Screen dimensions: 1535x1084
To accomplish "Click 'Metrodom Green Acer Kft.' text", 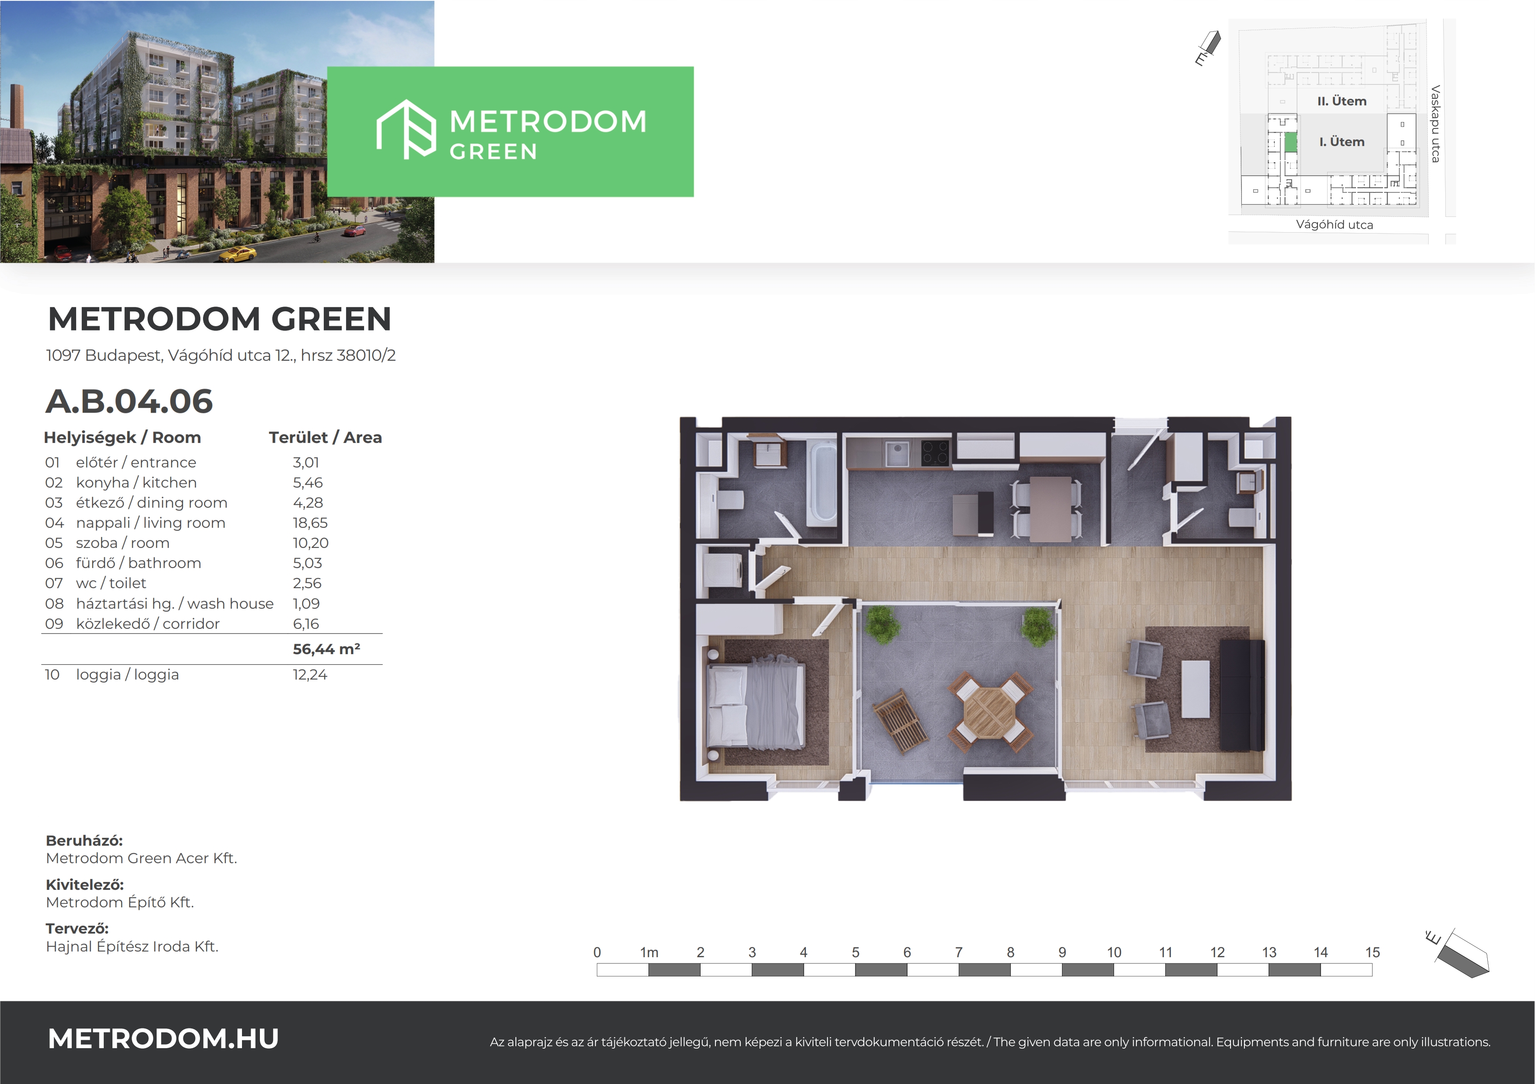I will [x=142, y=858].
